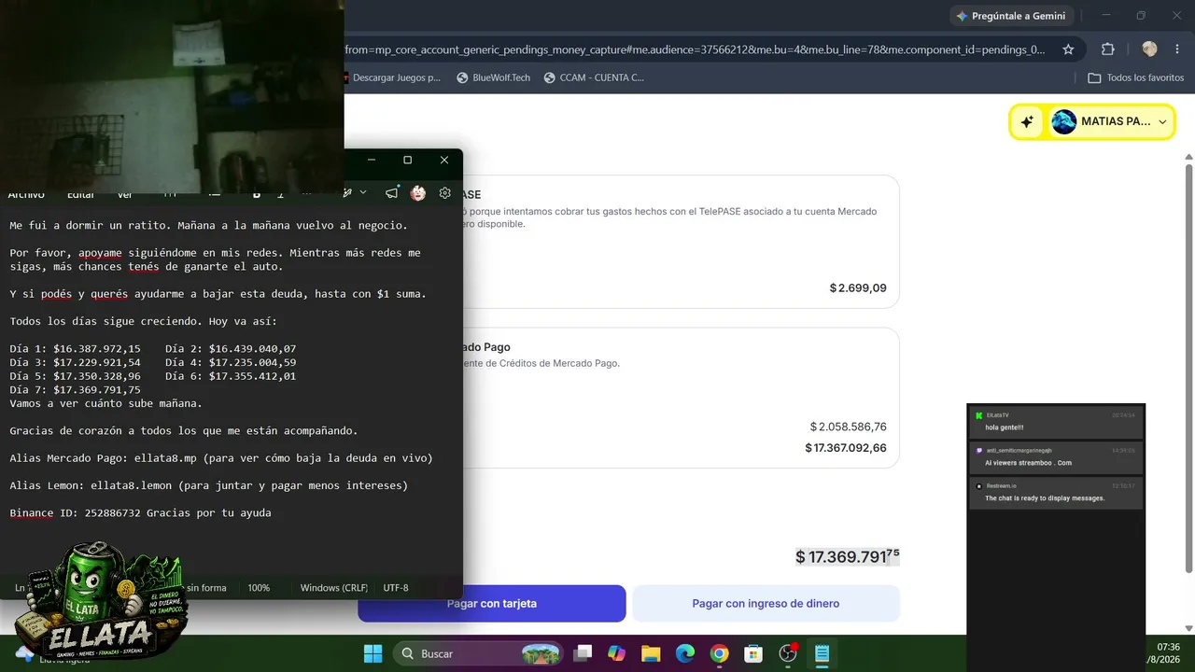1195x672 pixels.
Task: Click the 'Día 7: $17.369.791,75' line in Notepad
Action: coord(76,389)
